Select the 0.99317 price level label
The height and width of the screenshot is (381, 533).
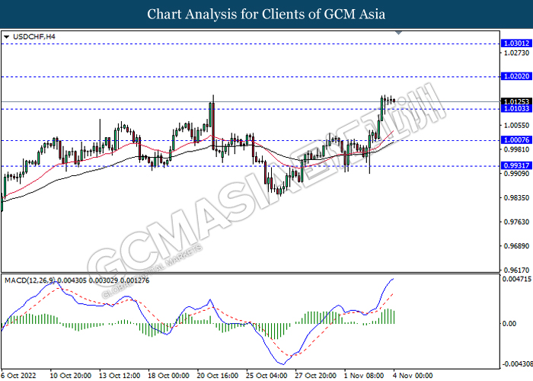(516, 165)
